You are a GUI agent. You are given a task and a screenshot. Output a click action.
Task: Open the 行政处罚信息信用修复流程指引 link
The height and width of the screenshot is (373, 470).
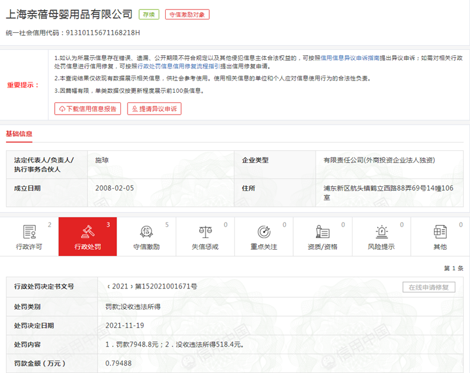click(179, 66)
